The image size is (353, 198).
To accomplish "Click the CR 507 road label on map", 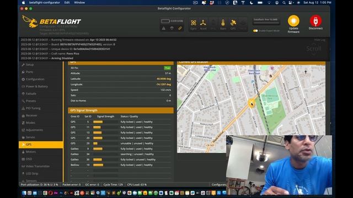I will pos(210,145).
